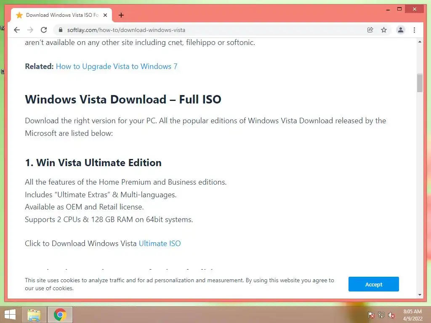Image resolution: width=431 pixels, height=323 pixels.
Task: Click the bold 'Related:' label
Action: (39, 66)
